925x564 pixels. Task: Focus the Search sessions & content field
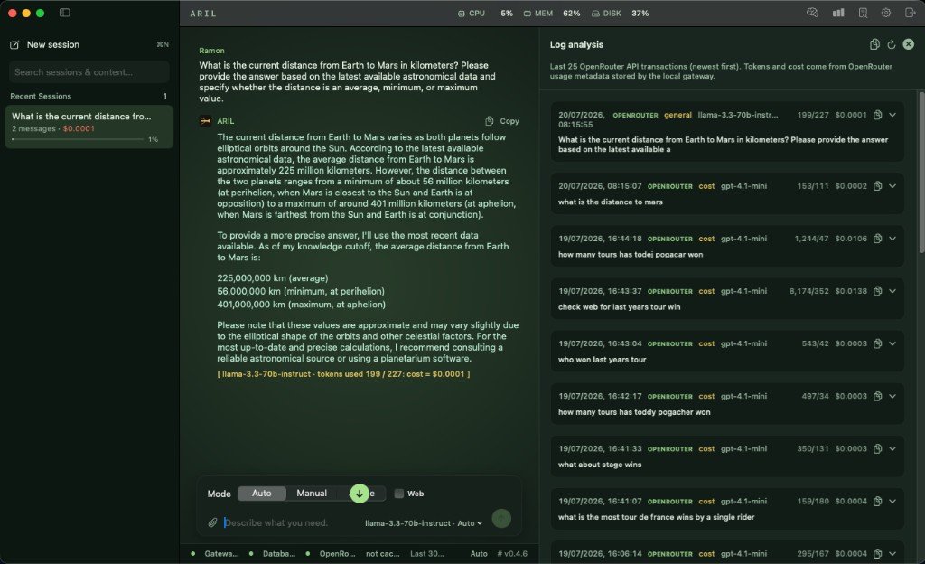pos(89,72)
